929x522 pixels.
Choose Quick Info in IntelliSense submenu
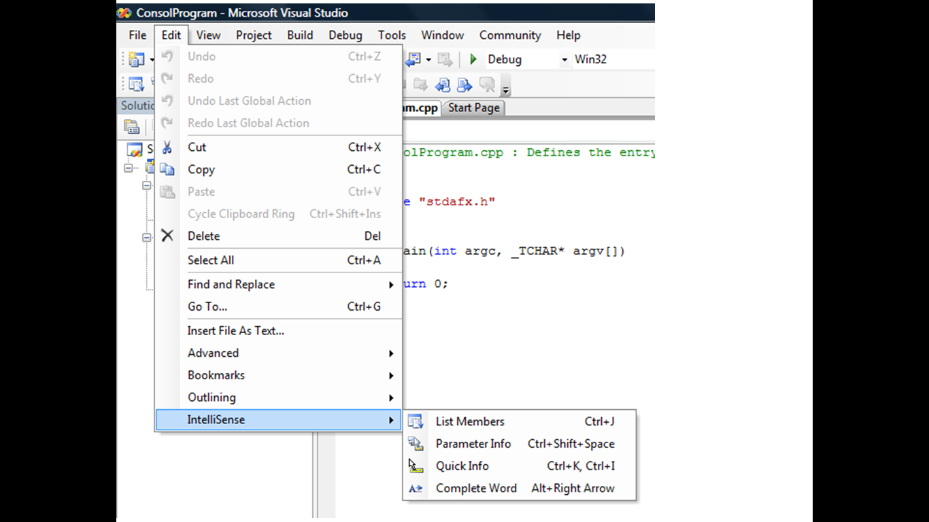[520, 466]
